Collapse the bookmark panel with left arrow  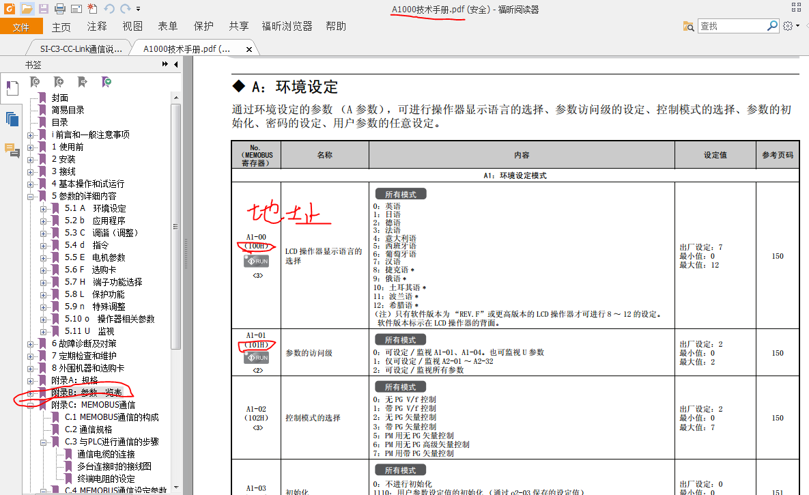pos(176,65)
